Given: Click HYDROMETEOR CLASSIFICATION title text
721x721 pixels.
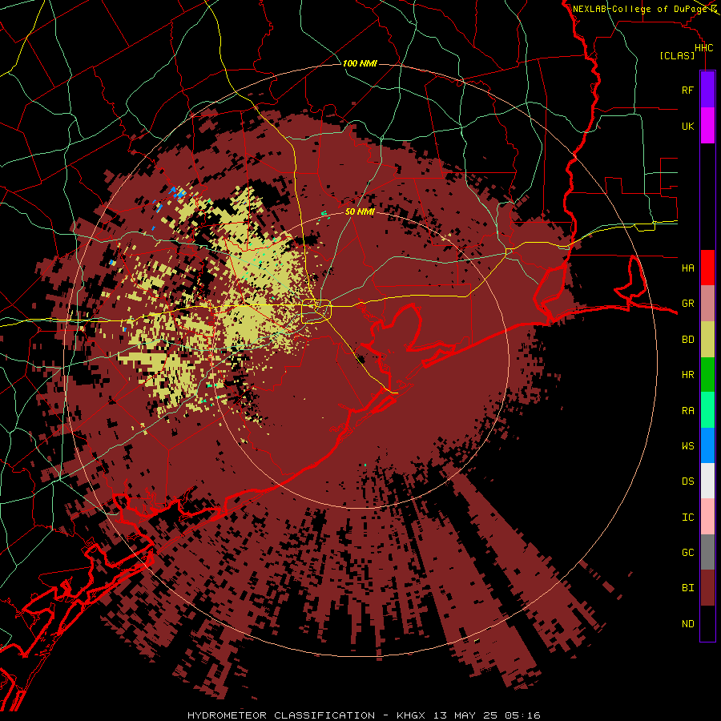Looking at the screenshot, I should (281, 715).
